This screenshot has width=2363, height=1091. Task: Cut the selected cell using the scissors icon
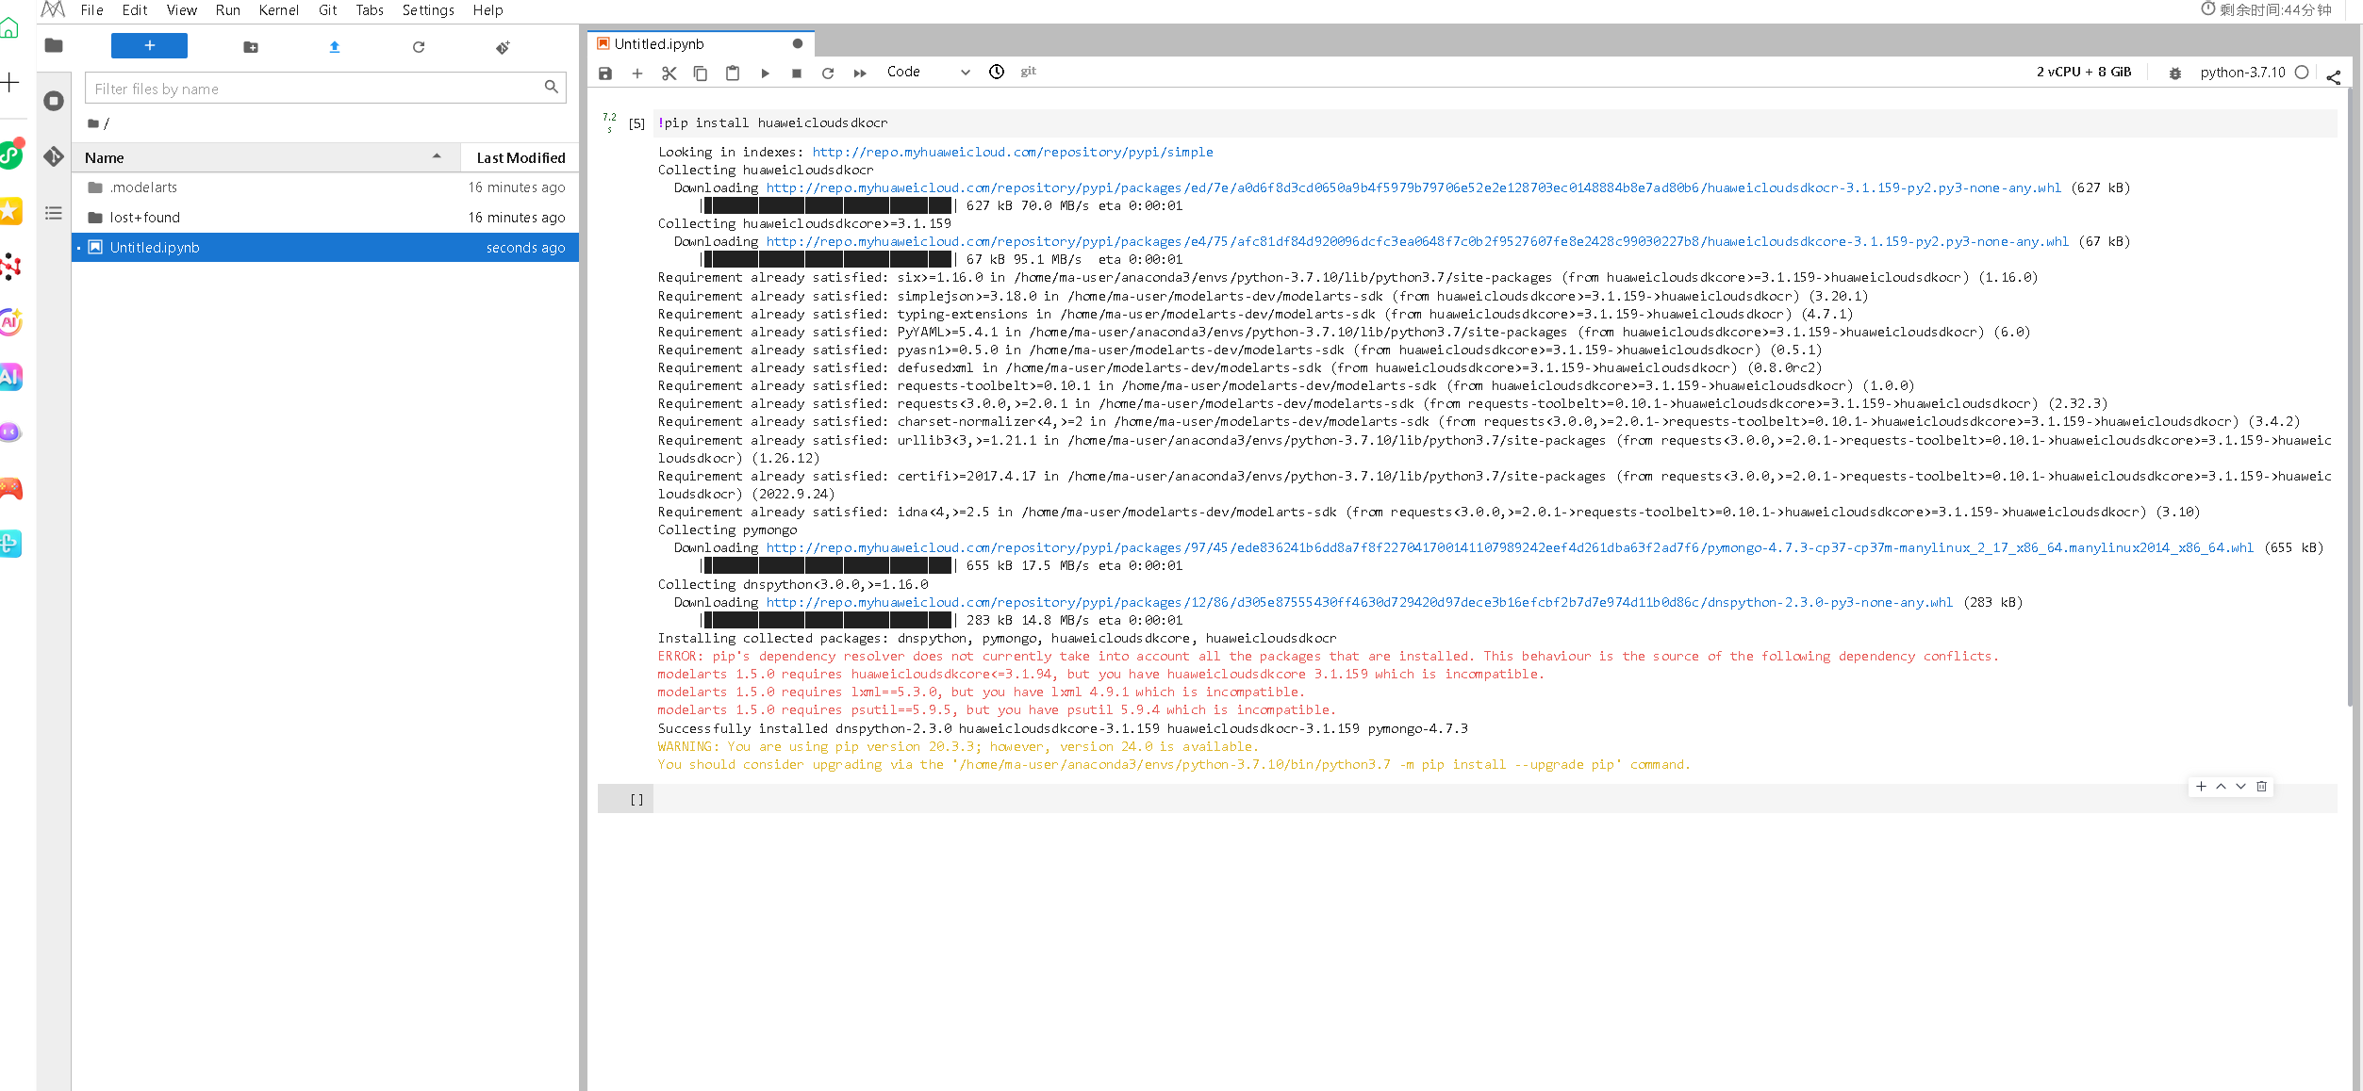pos(669,73)
